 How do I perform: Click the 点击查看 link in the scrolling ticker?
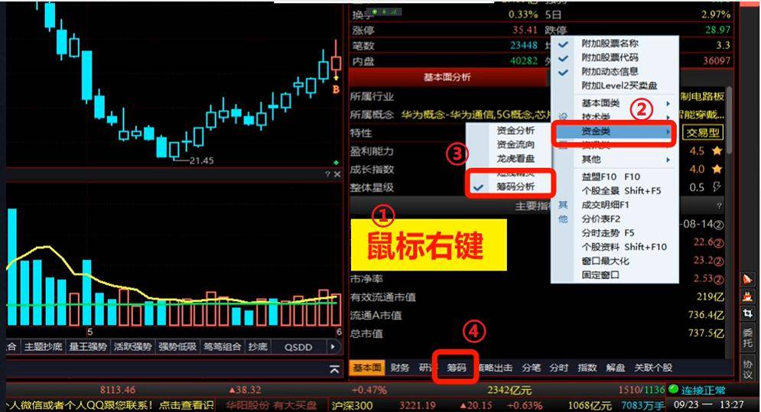(x=187, y=405)
